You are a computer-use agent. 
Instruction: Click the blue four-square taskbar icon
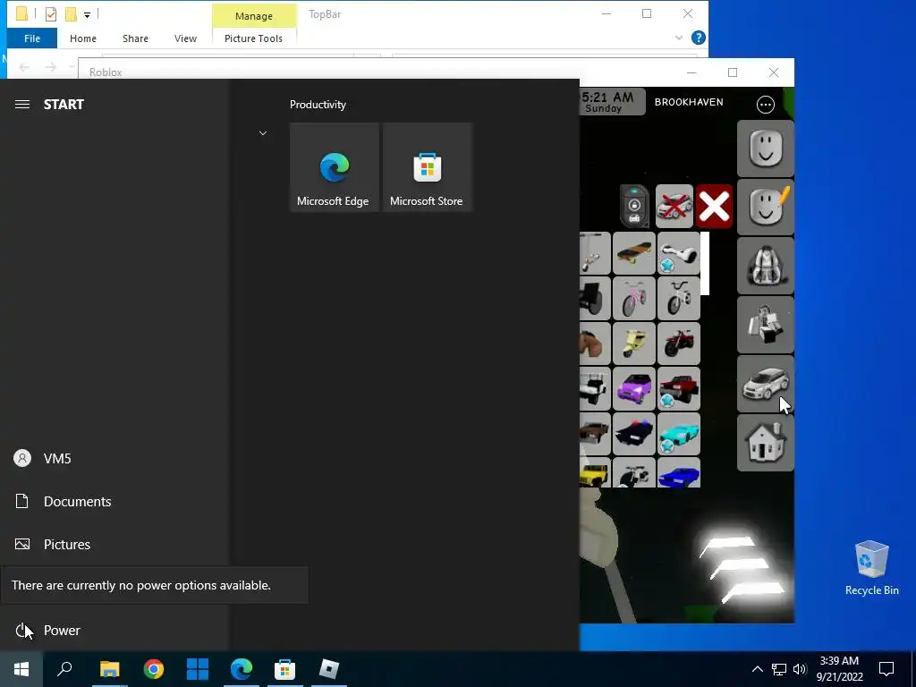pyautogui.click(x=198, y=669)
